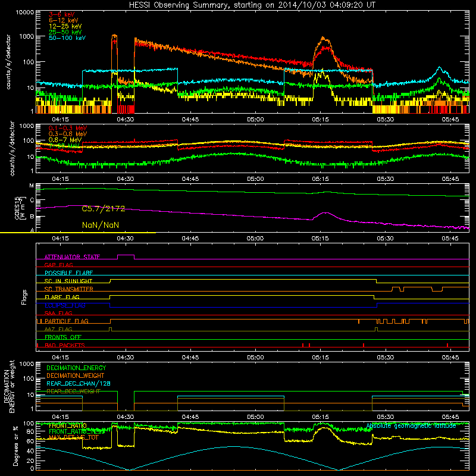The image size is (476, 476).
Task: Select the NaN/NaN annotation text
Action: 101,225
